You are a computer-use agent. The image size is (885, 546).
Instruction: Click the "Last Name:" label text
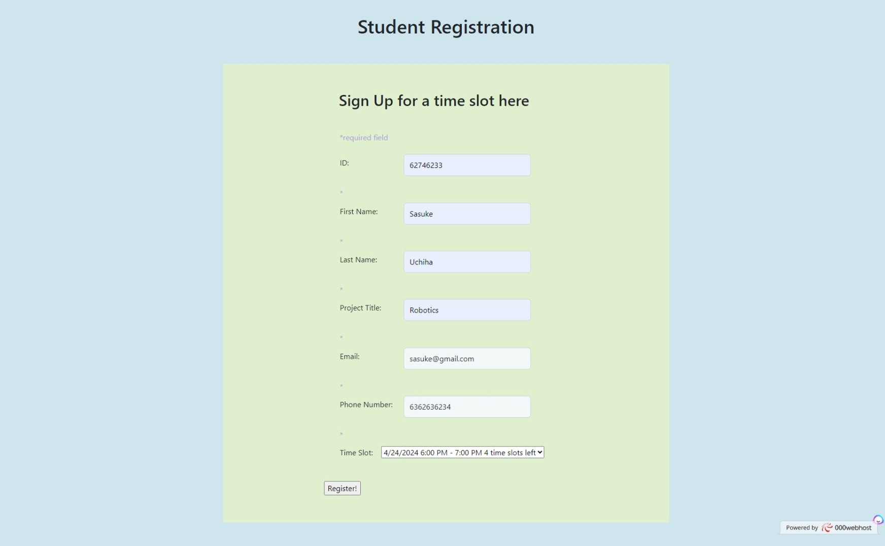(358, 260)
